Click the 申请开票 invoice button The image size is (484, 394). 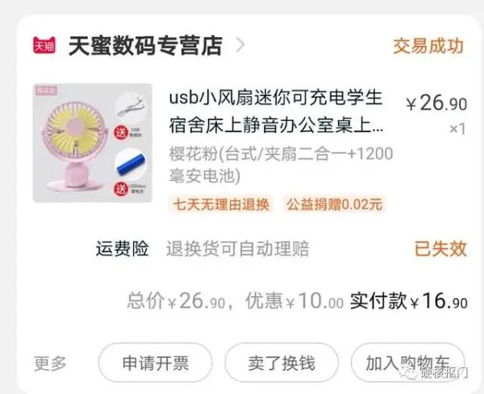tap(155, 363)
